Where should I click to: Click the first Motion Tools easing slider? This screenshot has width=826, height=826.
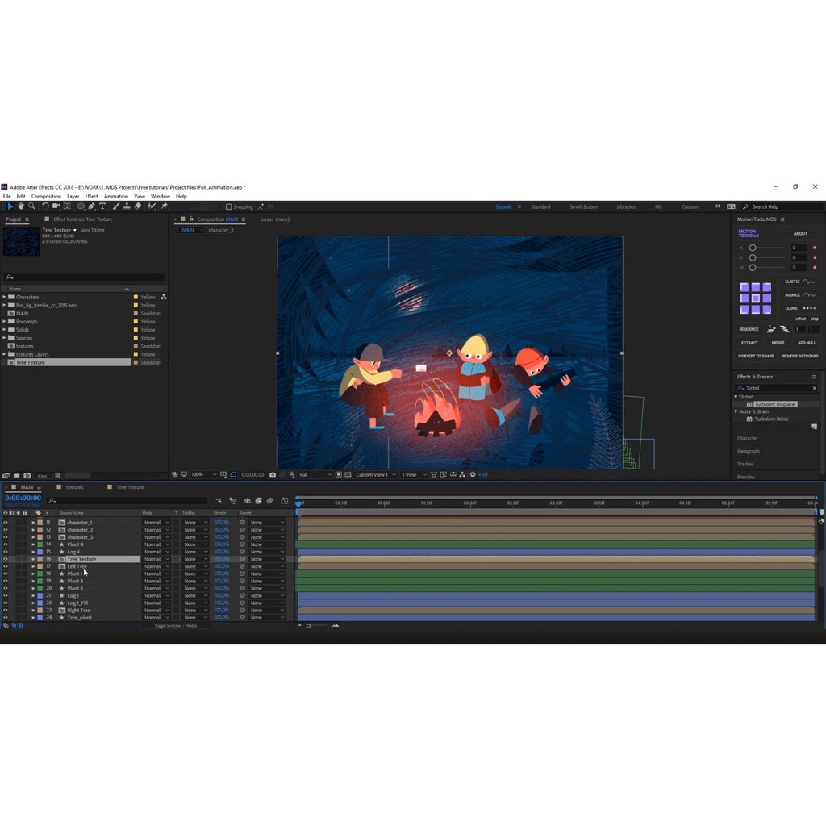(x=753, y=248)
